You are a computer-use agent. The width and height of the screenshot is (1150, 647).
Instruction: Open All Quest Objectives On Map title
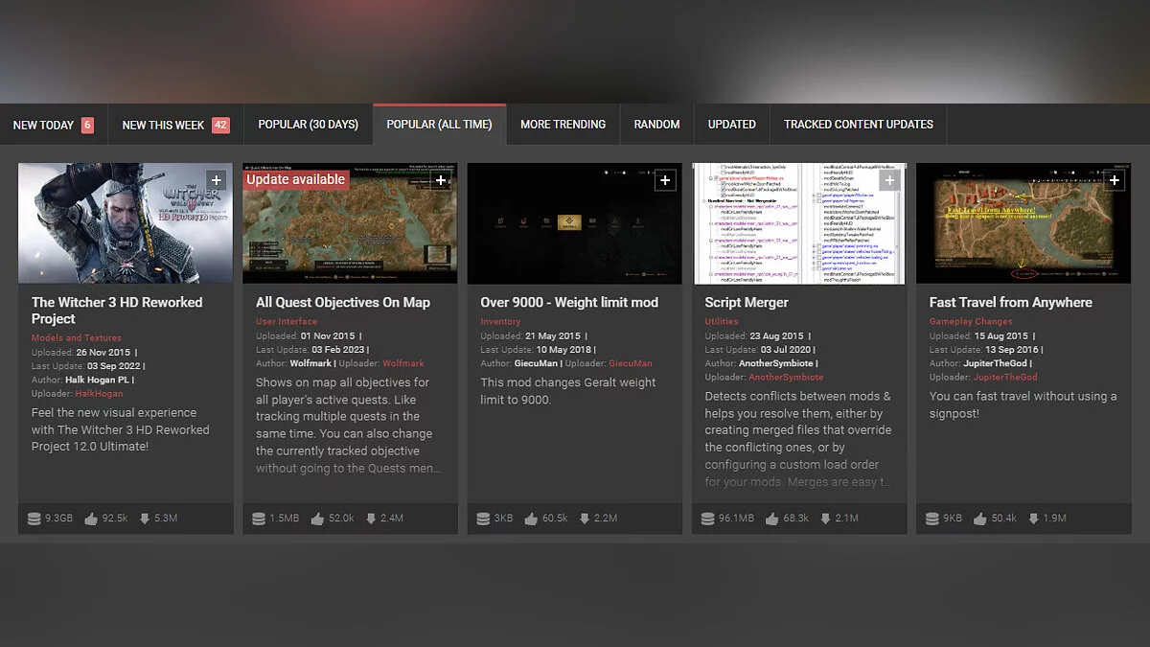[343, 302]
